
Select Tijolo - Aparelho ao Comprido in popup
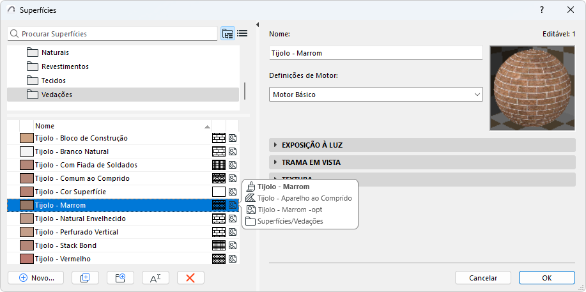(x=304, y=198)
